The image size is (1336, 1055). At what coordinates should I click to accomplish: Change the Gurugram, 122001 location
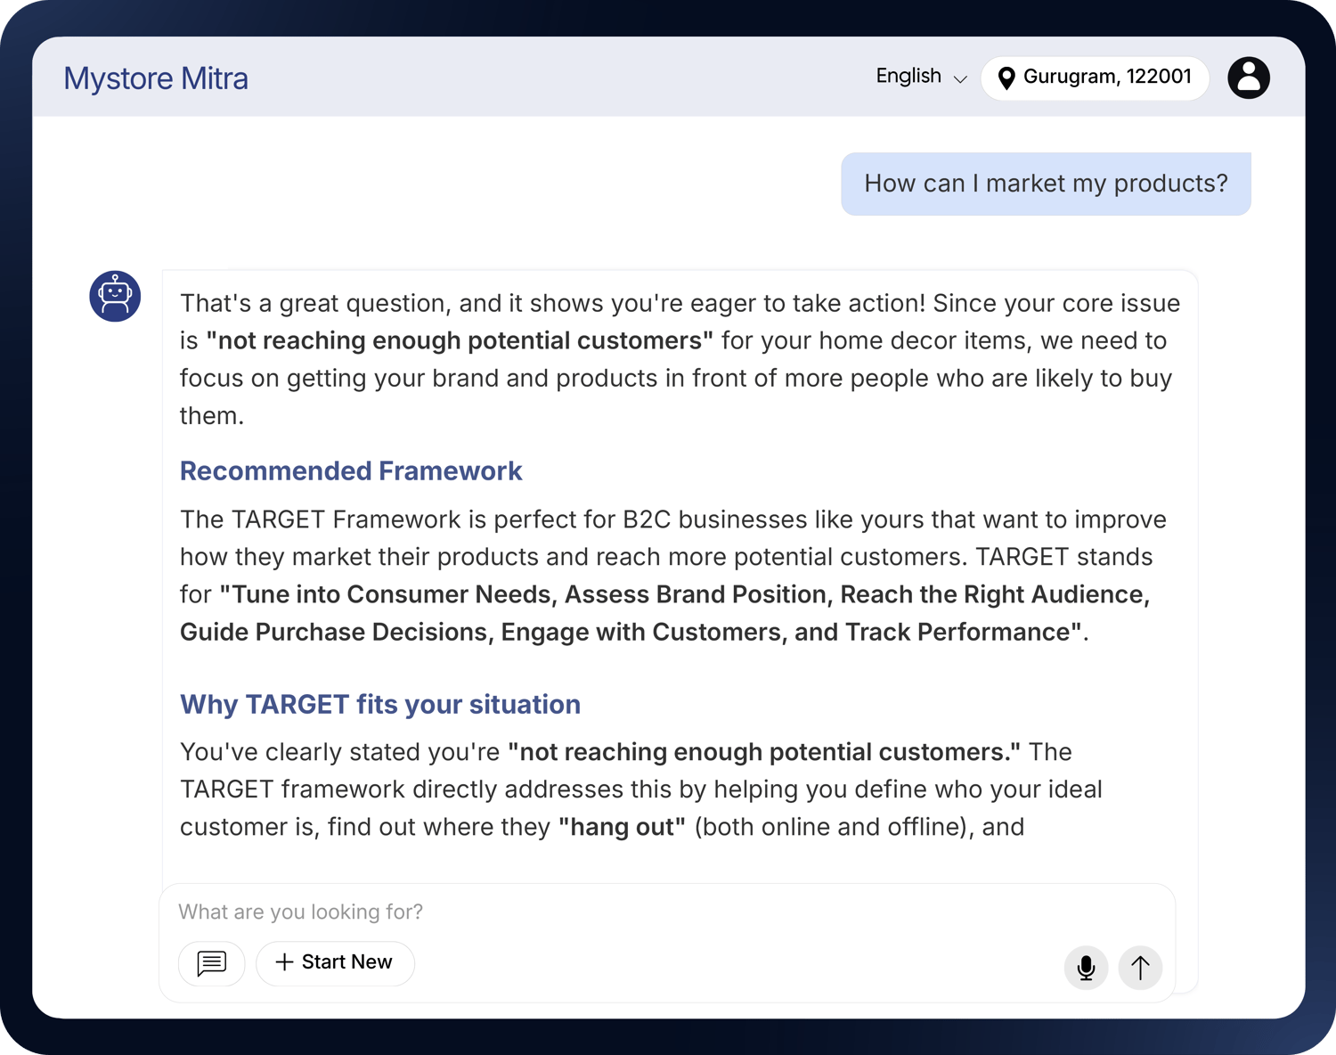click(x=1106, y=78)
